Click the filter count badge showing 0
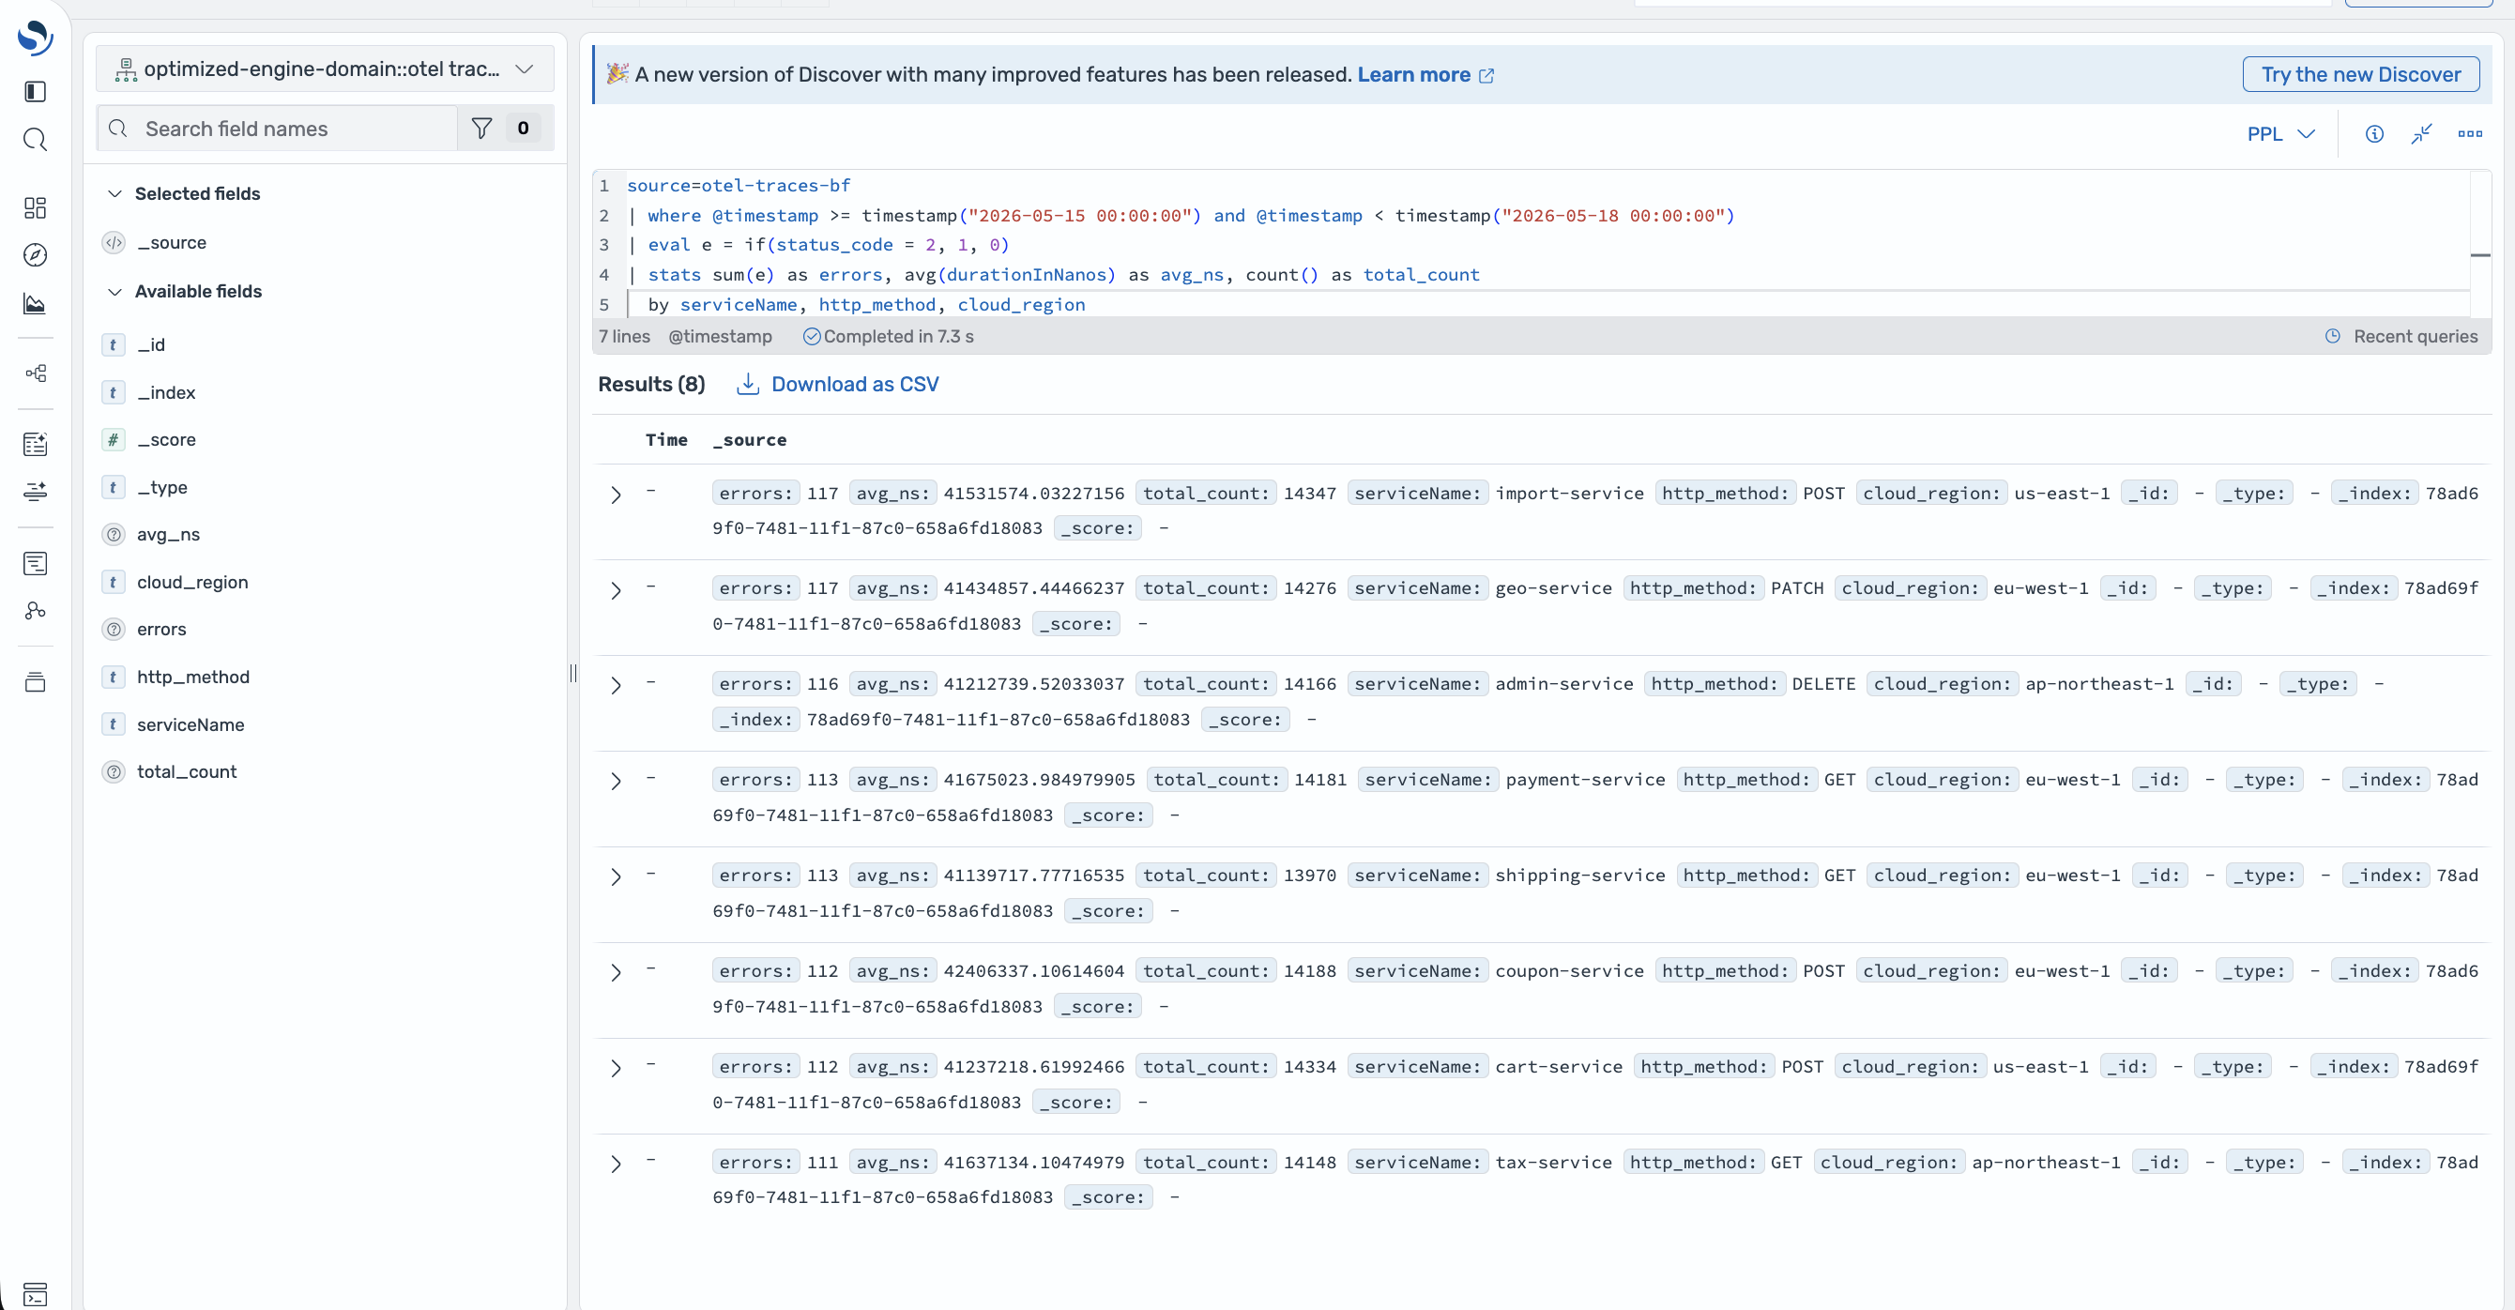The image size is (2515, 1310). point(524,128)
